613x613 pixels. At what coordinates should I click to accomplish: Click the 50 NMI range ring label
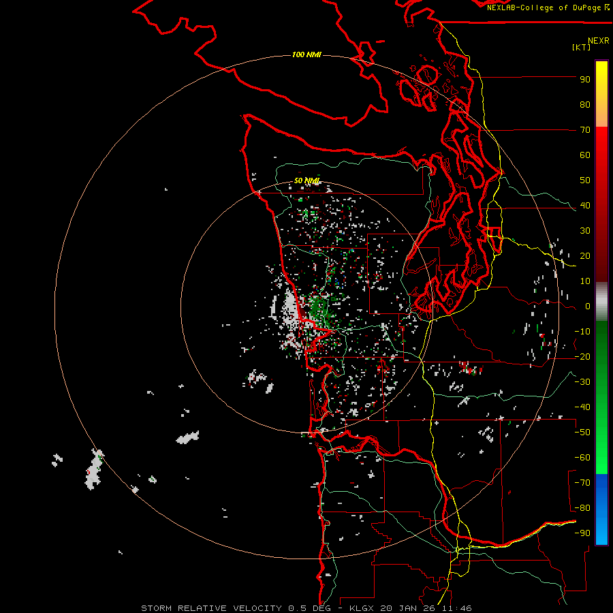307,180
